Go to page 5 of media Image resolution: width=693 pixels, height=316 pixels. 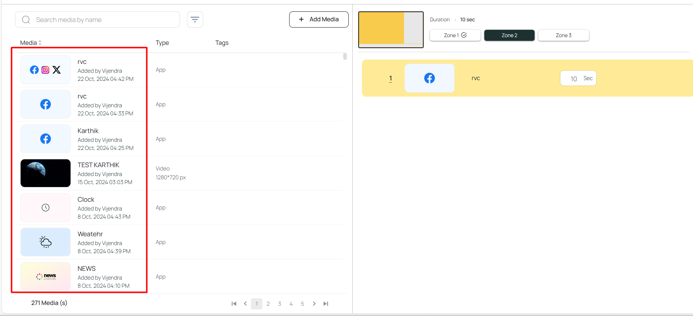[x=302, y=304]
